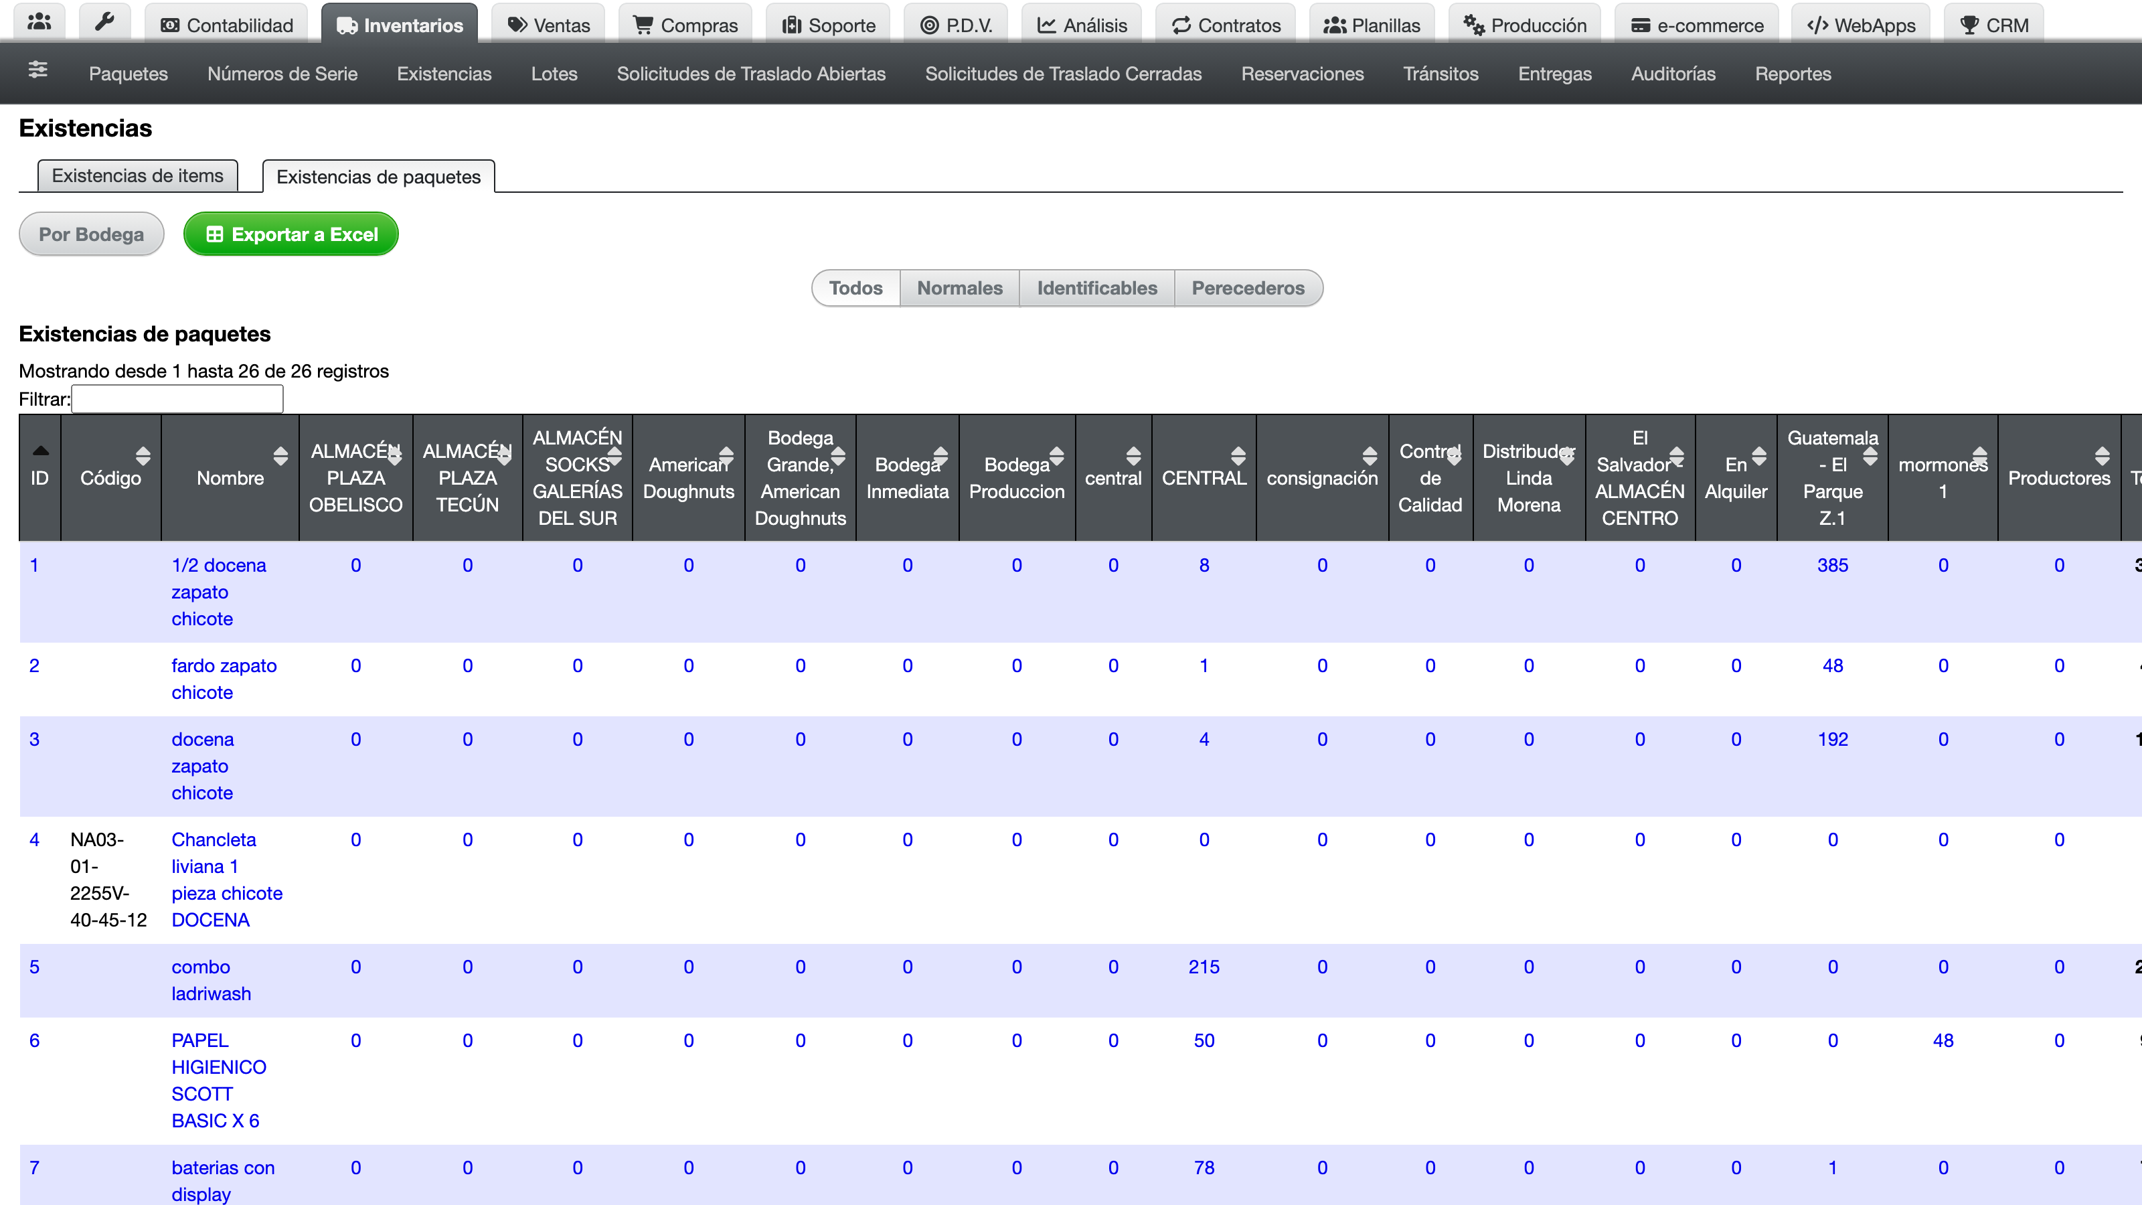Image resolution: width=2142 pixels, height=1205 pixels.
Task: Open Solicitudes de Traslado Abiertas
Action: point(751,73)
